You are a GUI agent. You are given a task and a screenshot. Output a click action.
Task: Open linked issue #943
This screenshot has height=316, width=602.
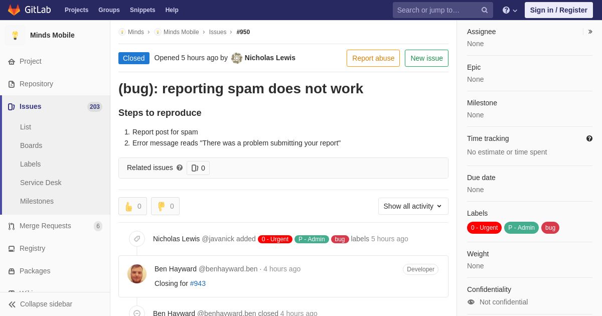(198, 283)
